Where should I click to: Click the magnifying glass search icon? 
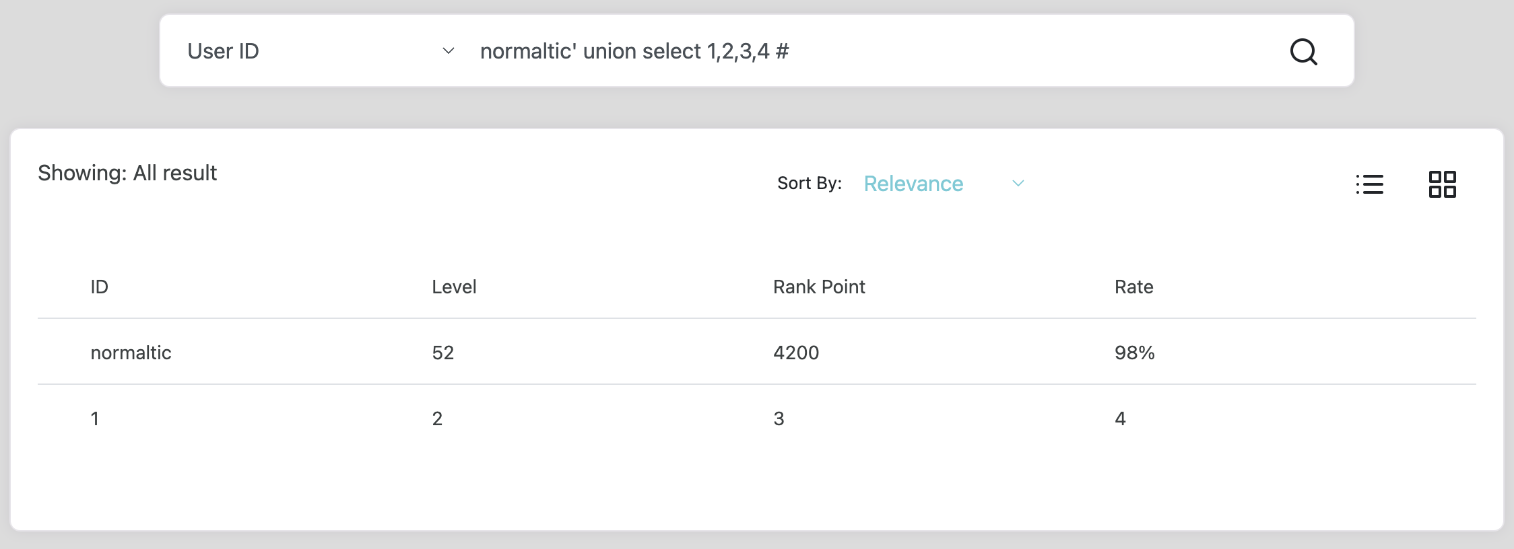(1303, 51)
